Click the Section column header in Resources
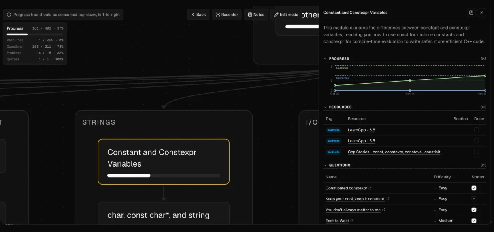Viewport: 494px width, 232px height. pos(460,119)
